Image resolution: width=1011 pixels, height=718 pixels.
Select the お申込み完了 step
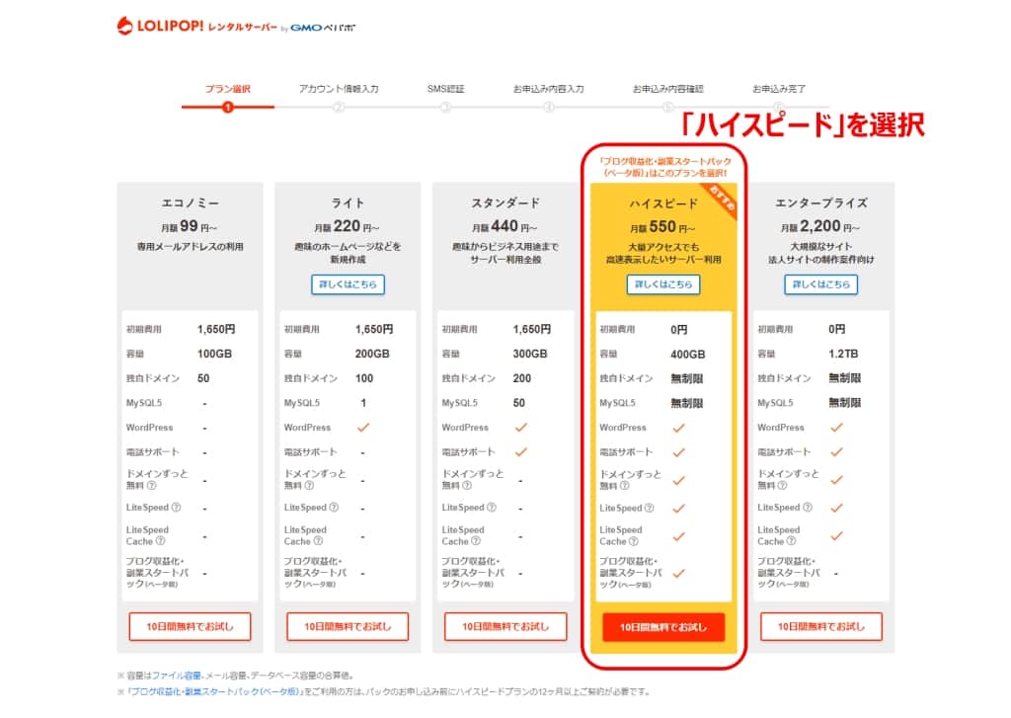pyautogui.click(x=779, y=89)
